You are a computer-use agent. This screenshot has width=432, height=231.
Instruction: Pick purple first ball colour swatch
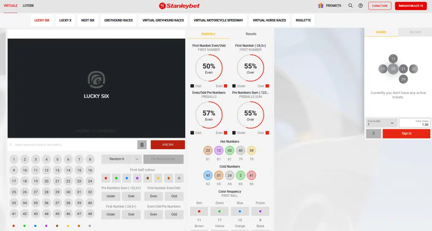[137, 178]
